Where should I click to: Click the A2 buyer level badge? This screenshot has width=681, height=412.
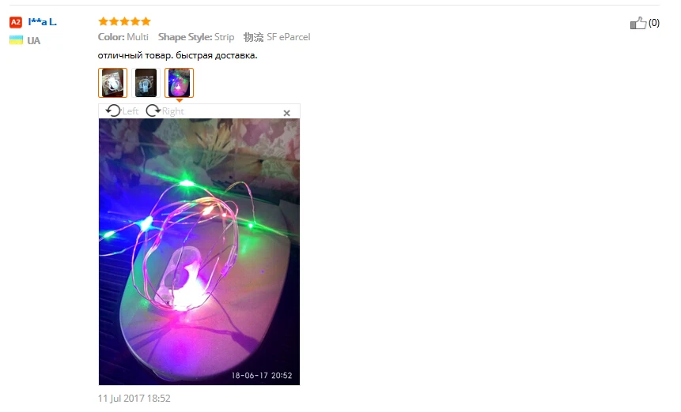coord(16,22)
